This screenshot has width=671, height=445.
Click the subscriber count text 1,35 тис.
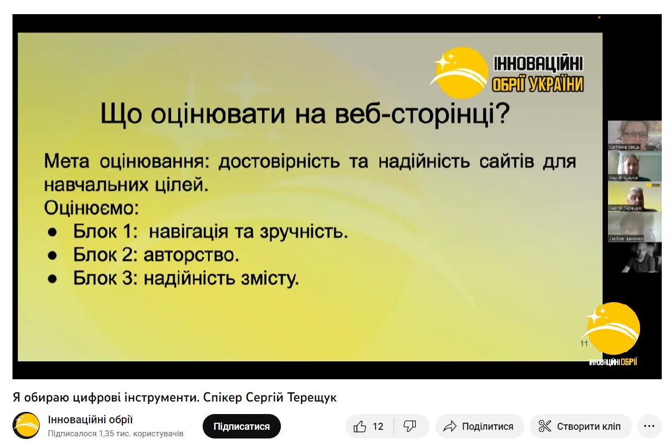coord(116,434)
